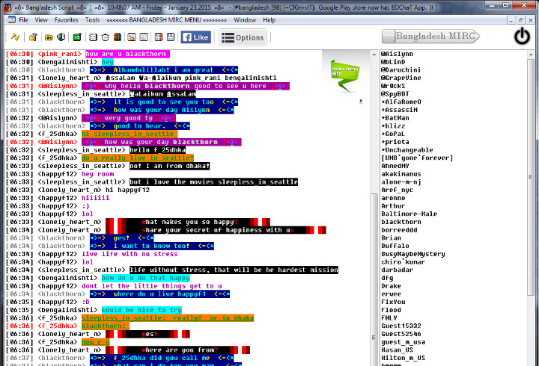539x366 pixels.
Task: Select @SpyBOT in the nick list
Action: click(395, 93)
